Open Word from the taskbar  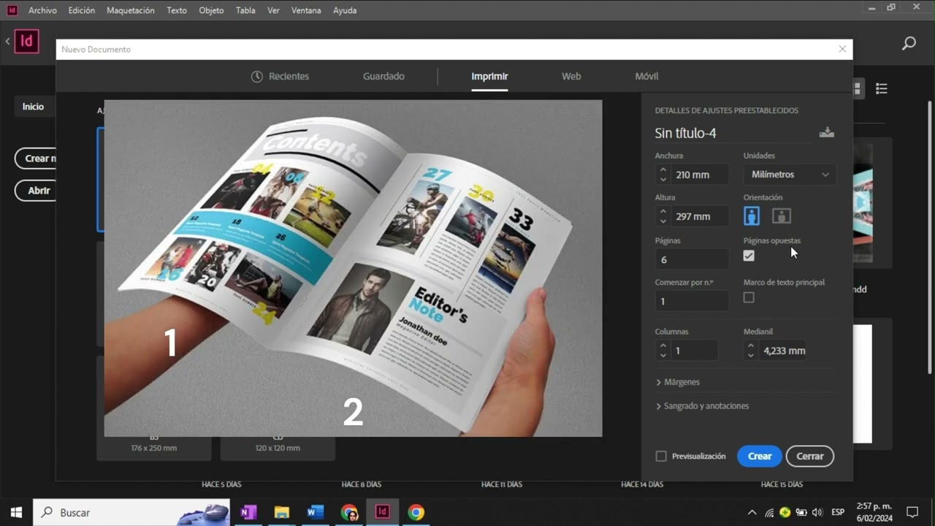pyautogui.click(x=316, y=512)
